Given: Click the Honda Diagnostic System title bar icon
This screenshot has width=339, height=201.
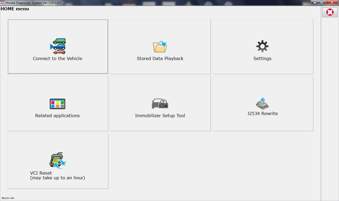Looking at the screenshot, I should pos(2,2).
